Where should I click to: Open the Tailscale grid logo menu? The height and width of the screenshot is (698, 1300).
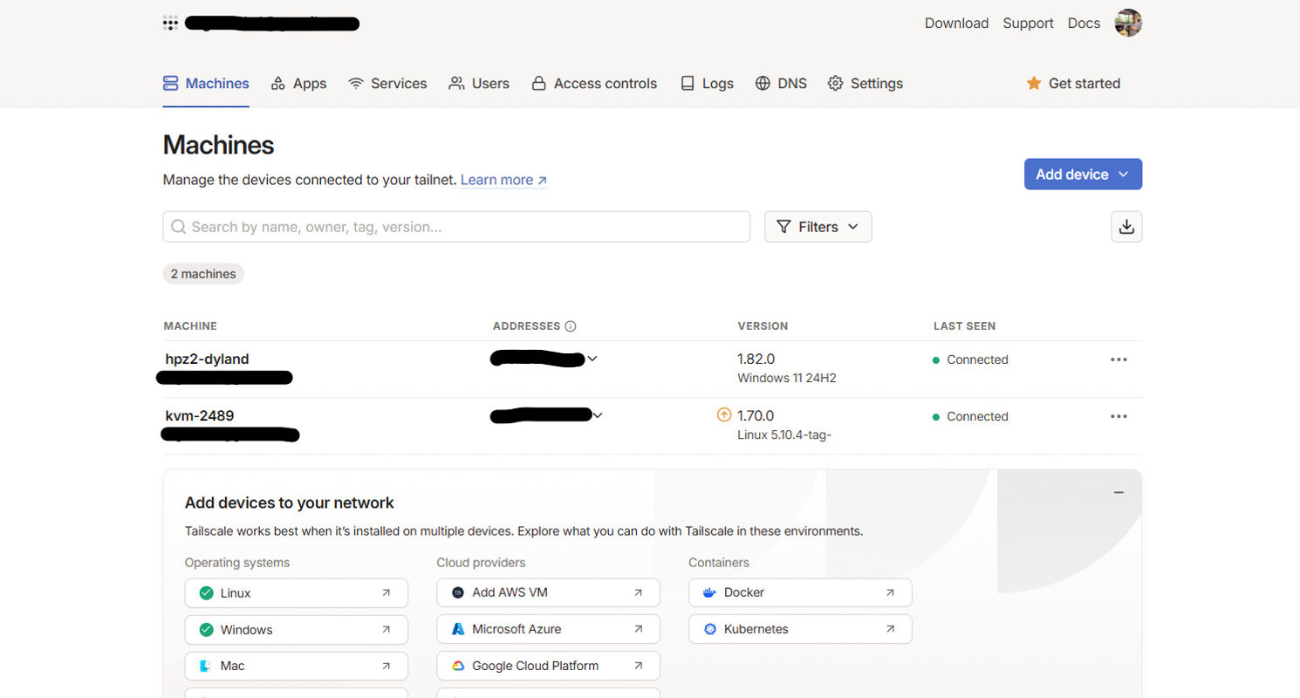click(x=170, y=24)
